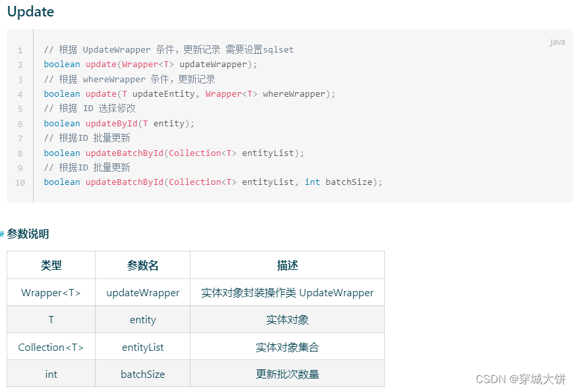Click the 更新批次数量 description cell
The image size is (576, 391).
pos(287,374)
